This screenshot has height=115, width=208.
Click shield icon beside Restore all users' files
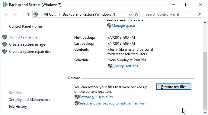(77, 97)
